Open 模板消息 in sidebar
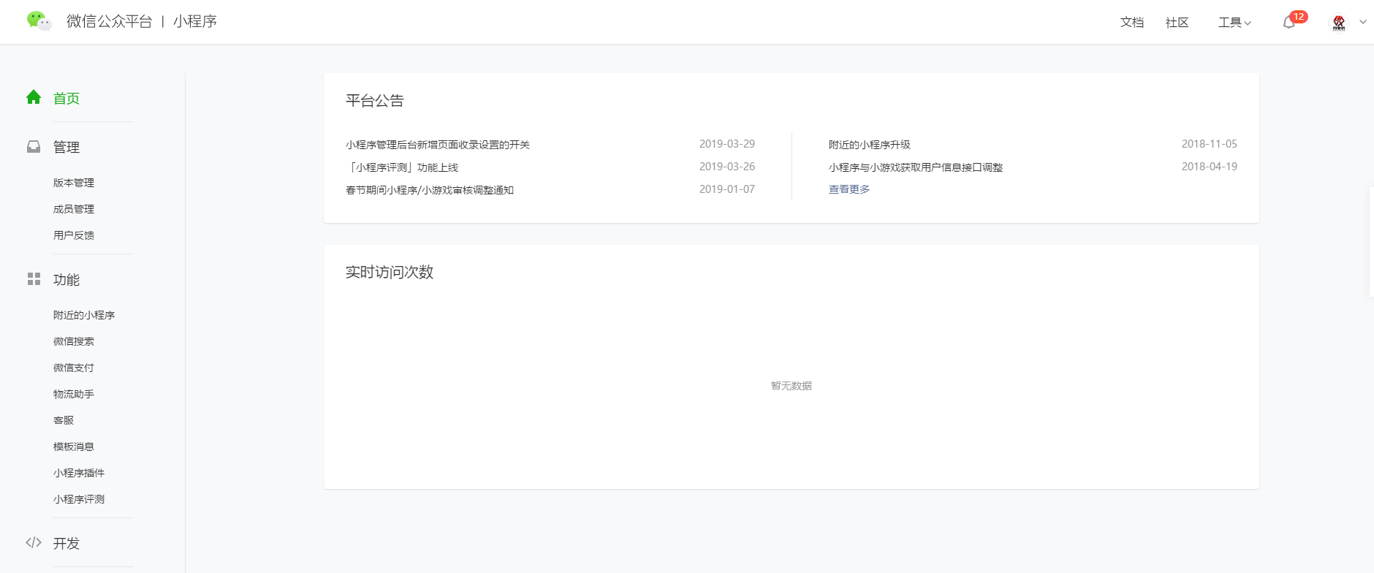The height and width of the screenshot is (573, 1374). (x=74, y=447)
